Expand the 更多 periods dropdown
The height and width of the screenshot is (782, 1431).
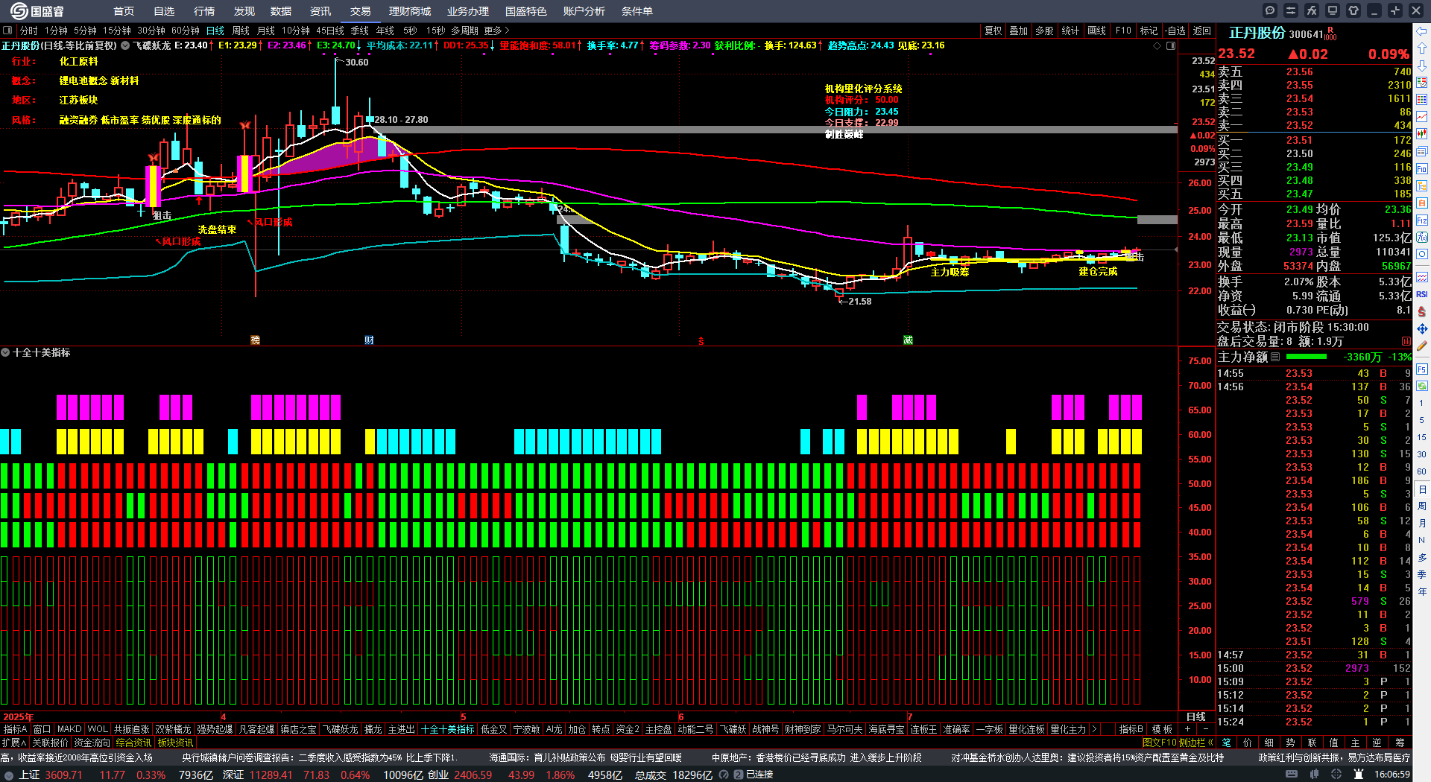pos(496,31)
